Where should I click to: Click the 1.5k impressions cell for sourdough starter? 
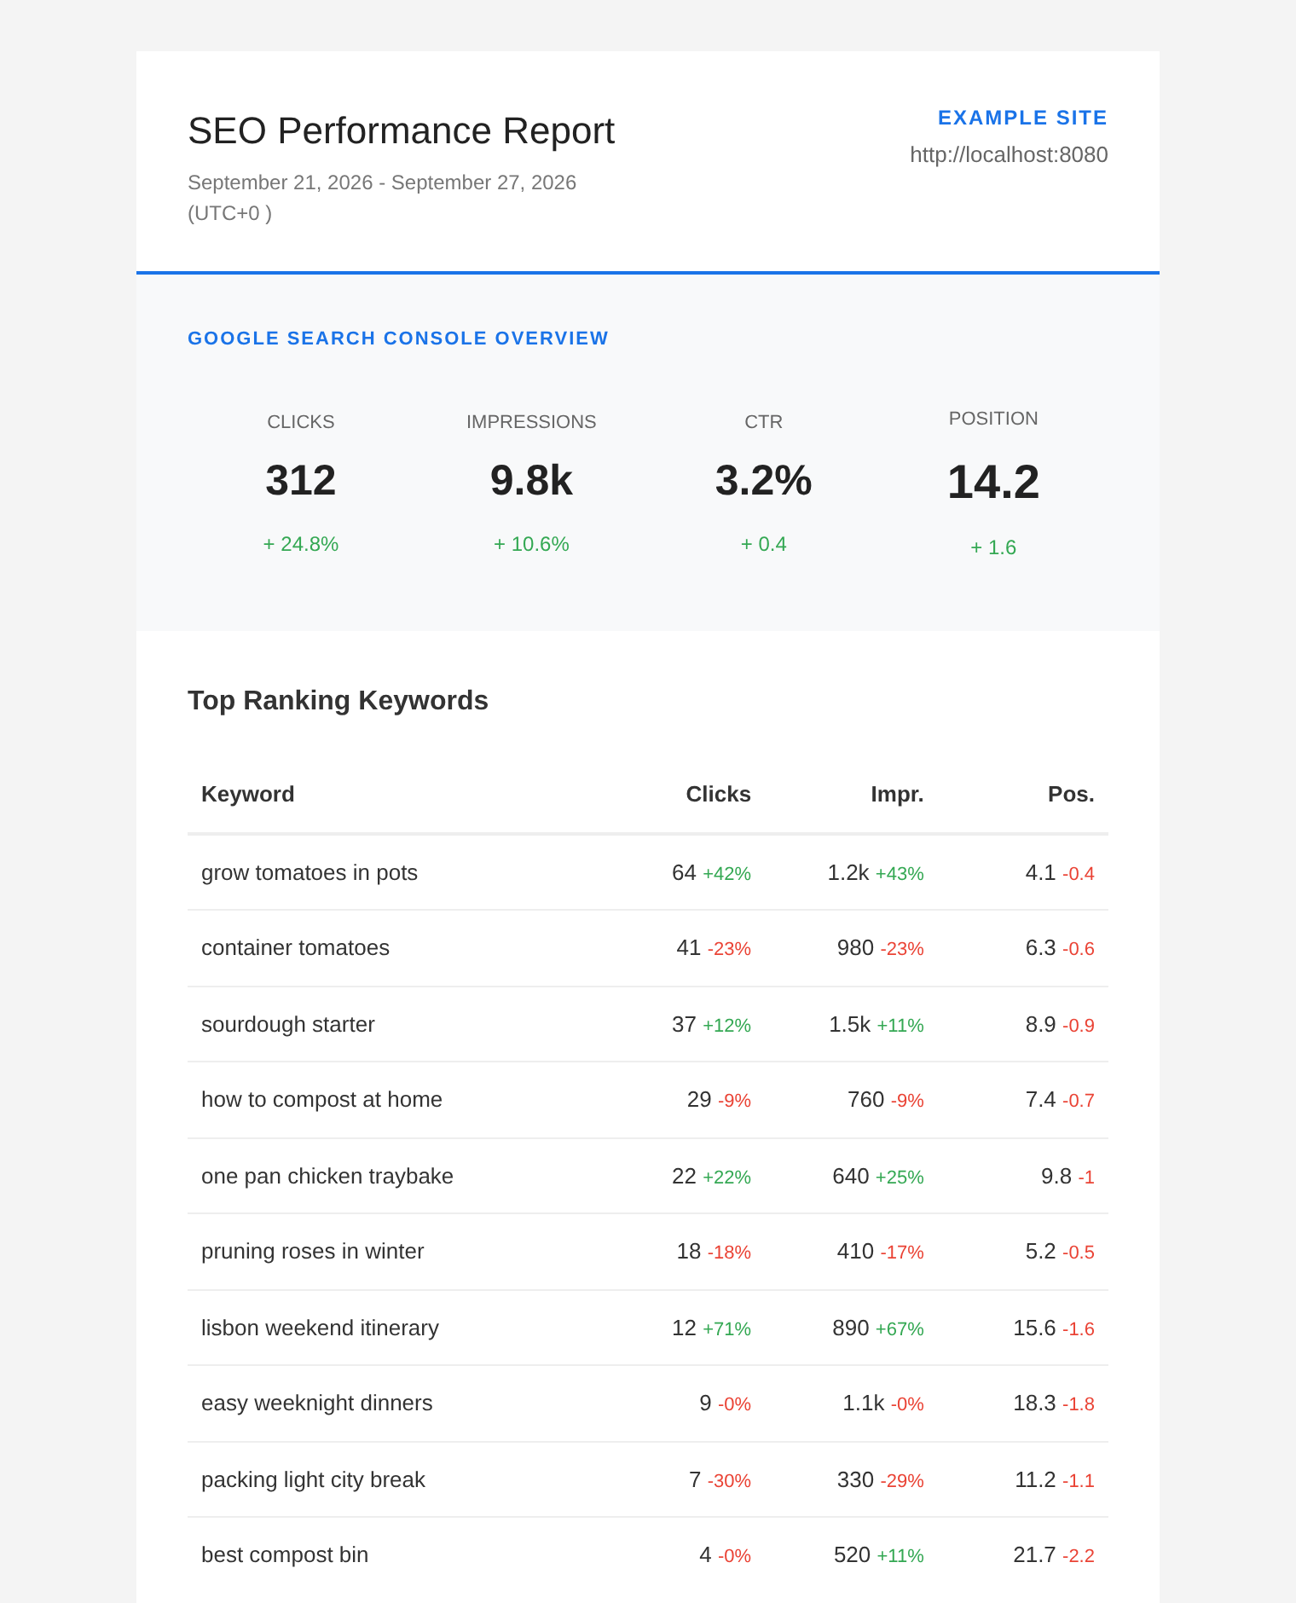[x=877, y=1024]
